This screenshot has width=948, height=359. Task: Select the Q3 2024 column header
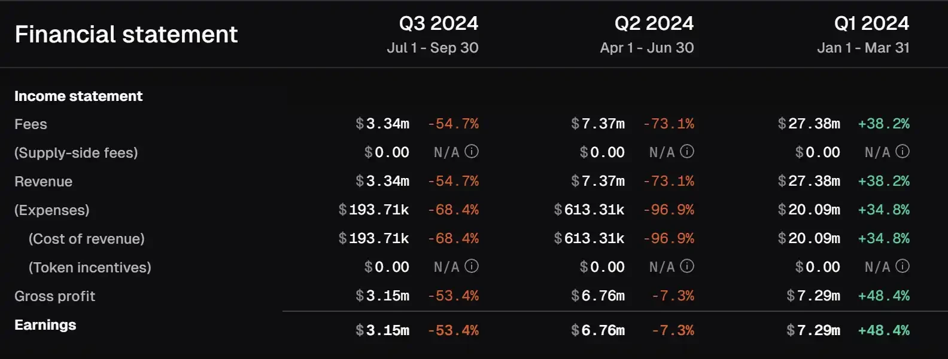point(438,23)
